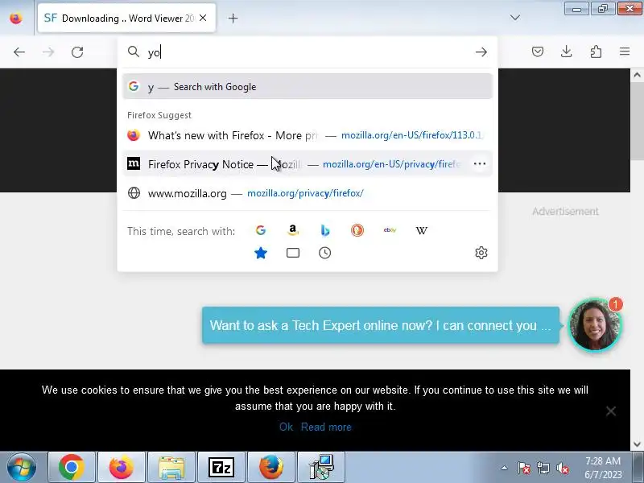The width and height of the screenshot is (644, 483).
Task: Dismiss the cookie banner with X
Action: (x=611, y=411)
